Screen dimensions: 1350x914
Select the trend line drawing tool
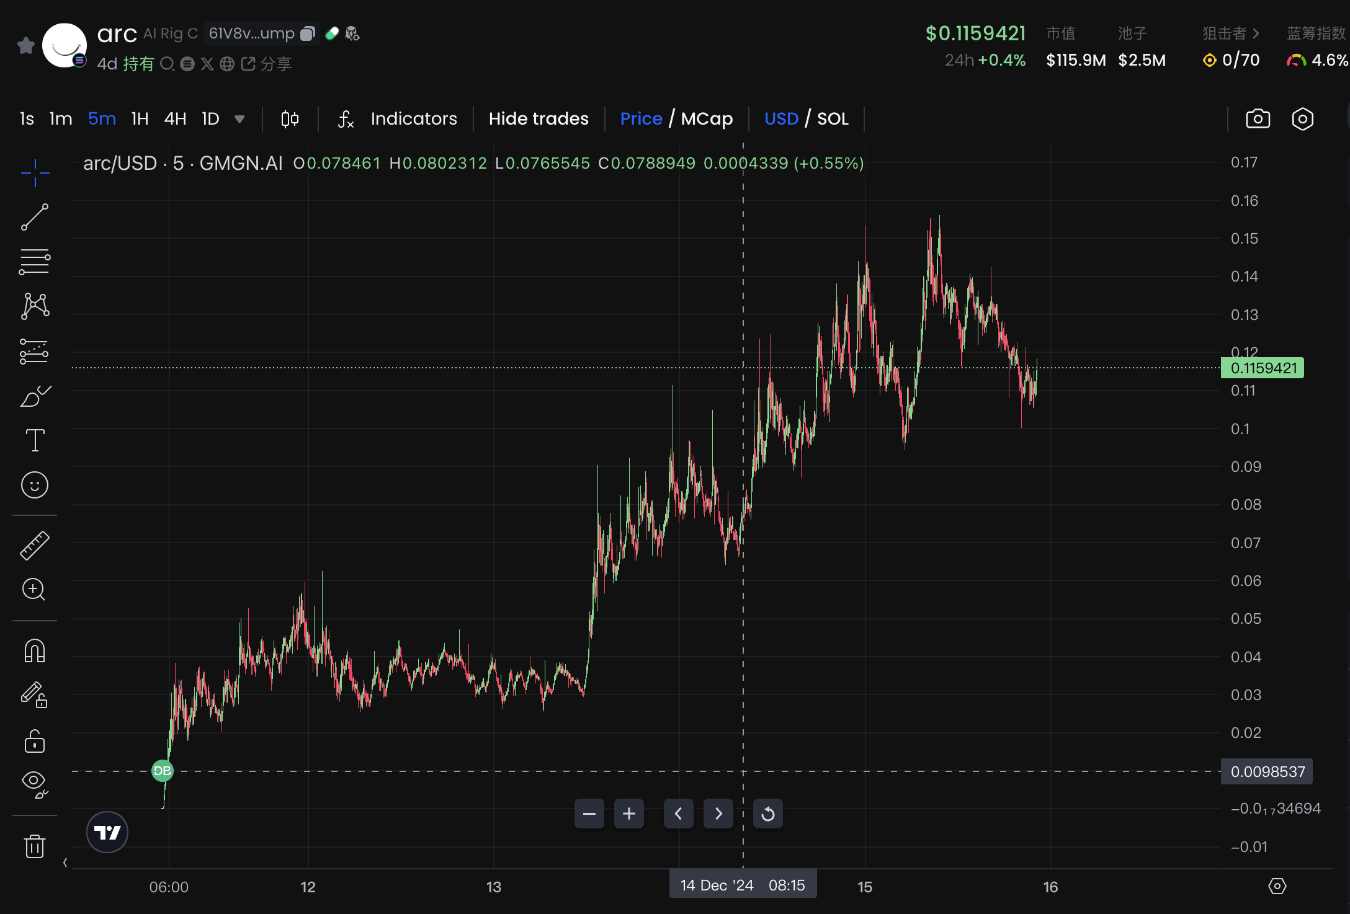pos(35,217)
